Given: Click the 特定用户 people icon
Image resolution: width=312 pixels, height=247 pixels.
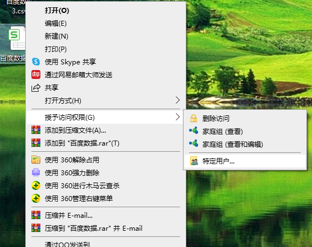Looking at the screenshot, I should coord(194,161).
